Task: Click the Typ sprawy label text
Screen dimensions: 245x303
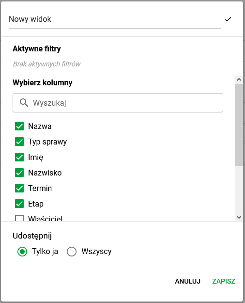Action: pos(47,142)
